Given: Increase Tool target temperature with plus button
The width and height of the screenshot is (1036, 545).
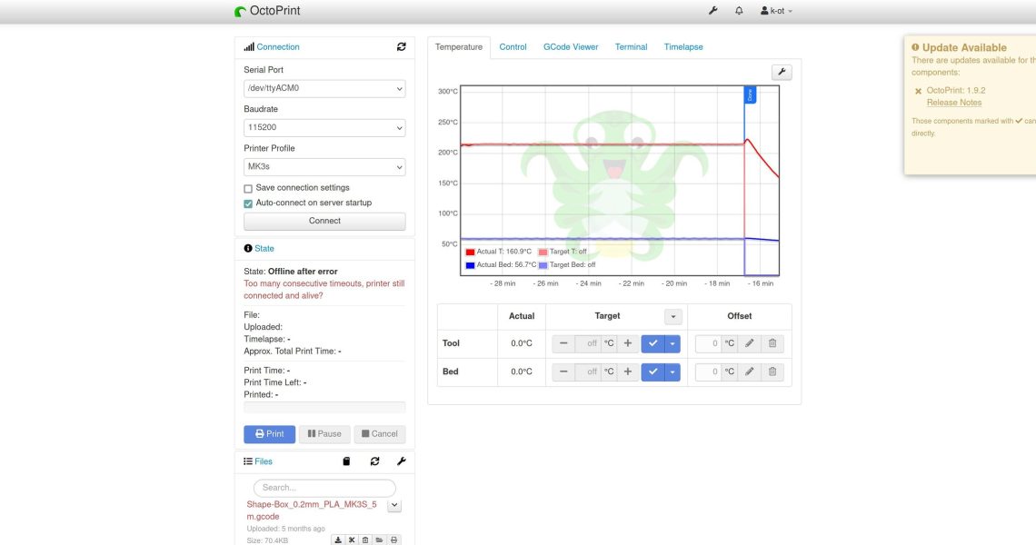Looking at the screenshot, I should click(x=627, y=343).
